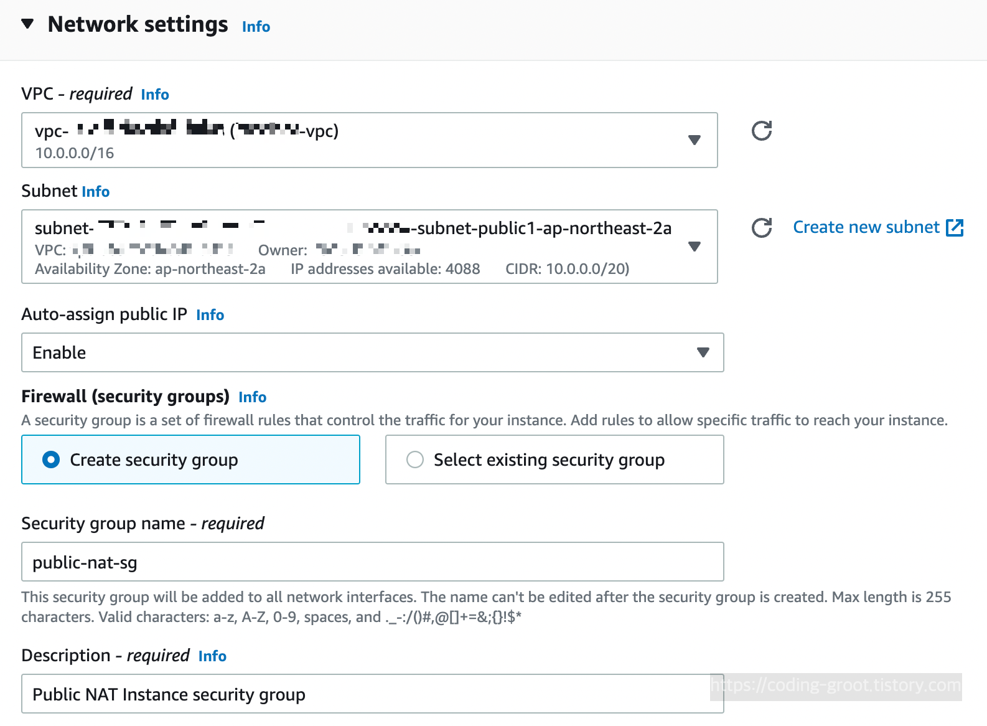This screenshot has height=726, width=987.
Task: Open the Firewall security groups Info link
Action: (253, 397)
